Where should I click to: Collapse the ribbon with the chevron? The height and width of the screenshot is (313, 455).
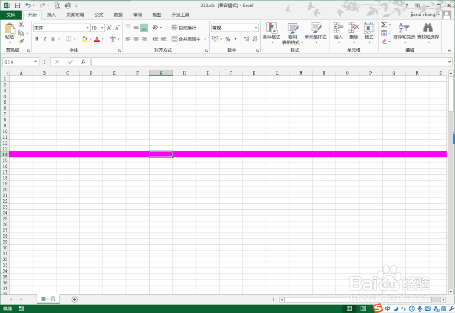click(449, 51)
